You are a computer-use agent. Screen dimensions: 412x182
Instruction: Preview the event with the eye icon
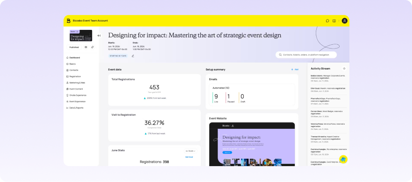tap(86, 47)
